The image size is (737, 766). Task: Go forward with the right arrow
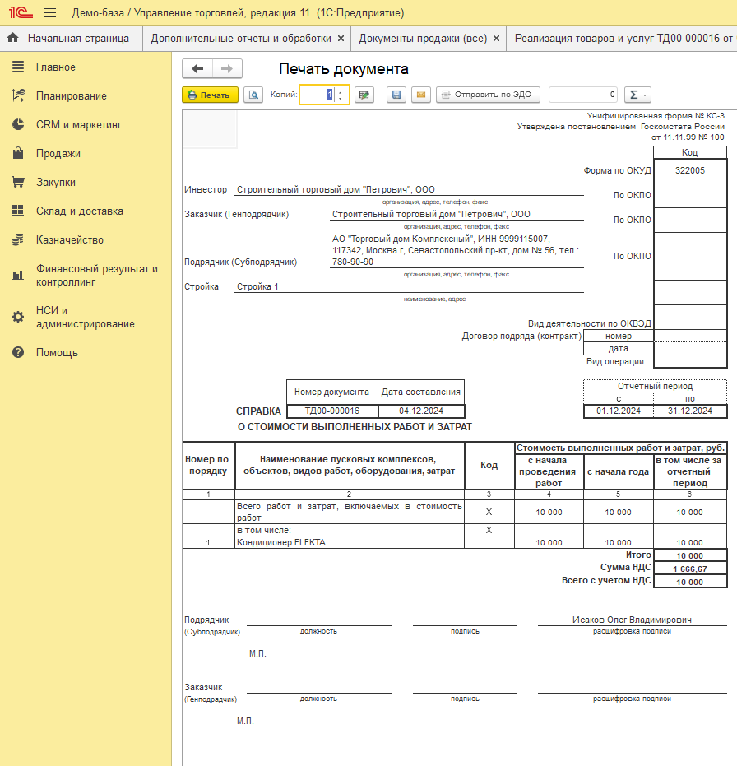[x=227, y=69]
